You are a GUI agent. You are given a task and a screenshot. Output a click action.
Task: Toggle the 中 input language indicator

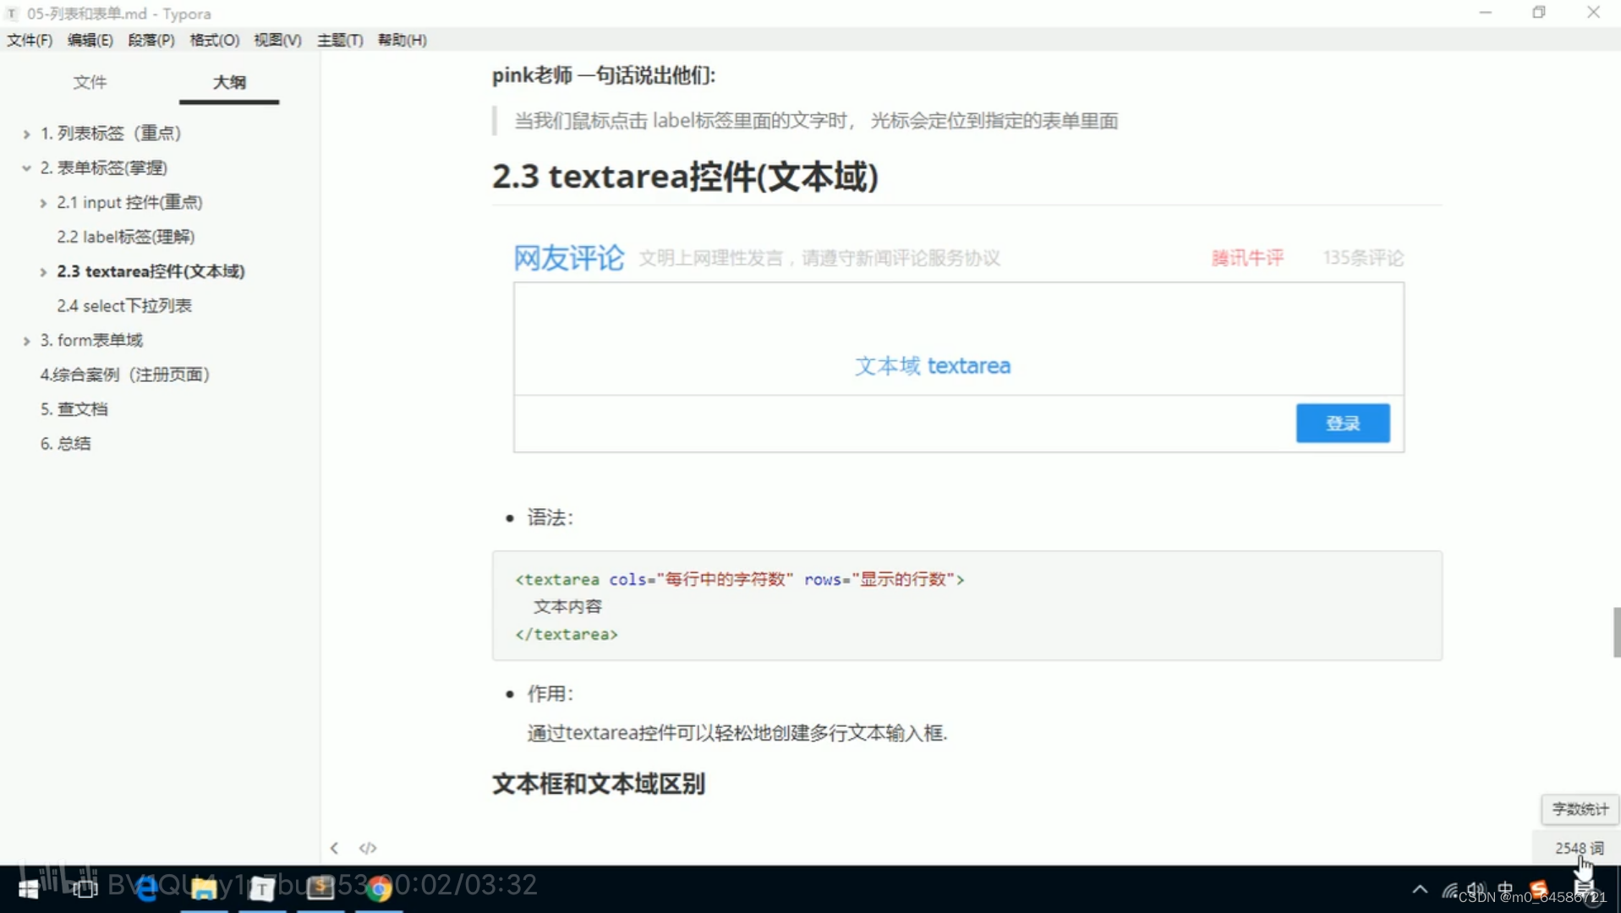tap(1506, 888)
